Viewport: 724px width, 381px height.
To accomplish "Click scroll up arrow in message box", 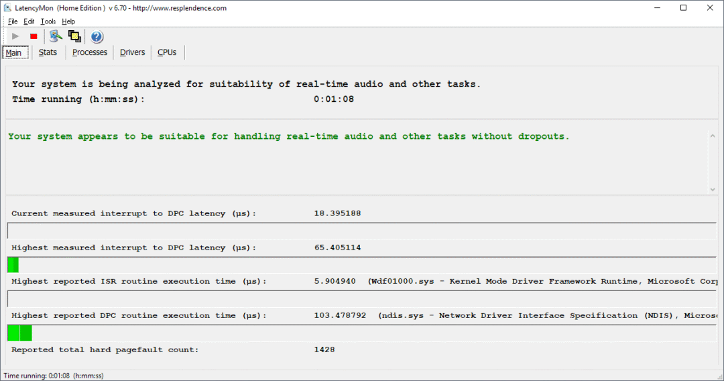I will 713,135.
